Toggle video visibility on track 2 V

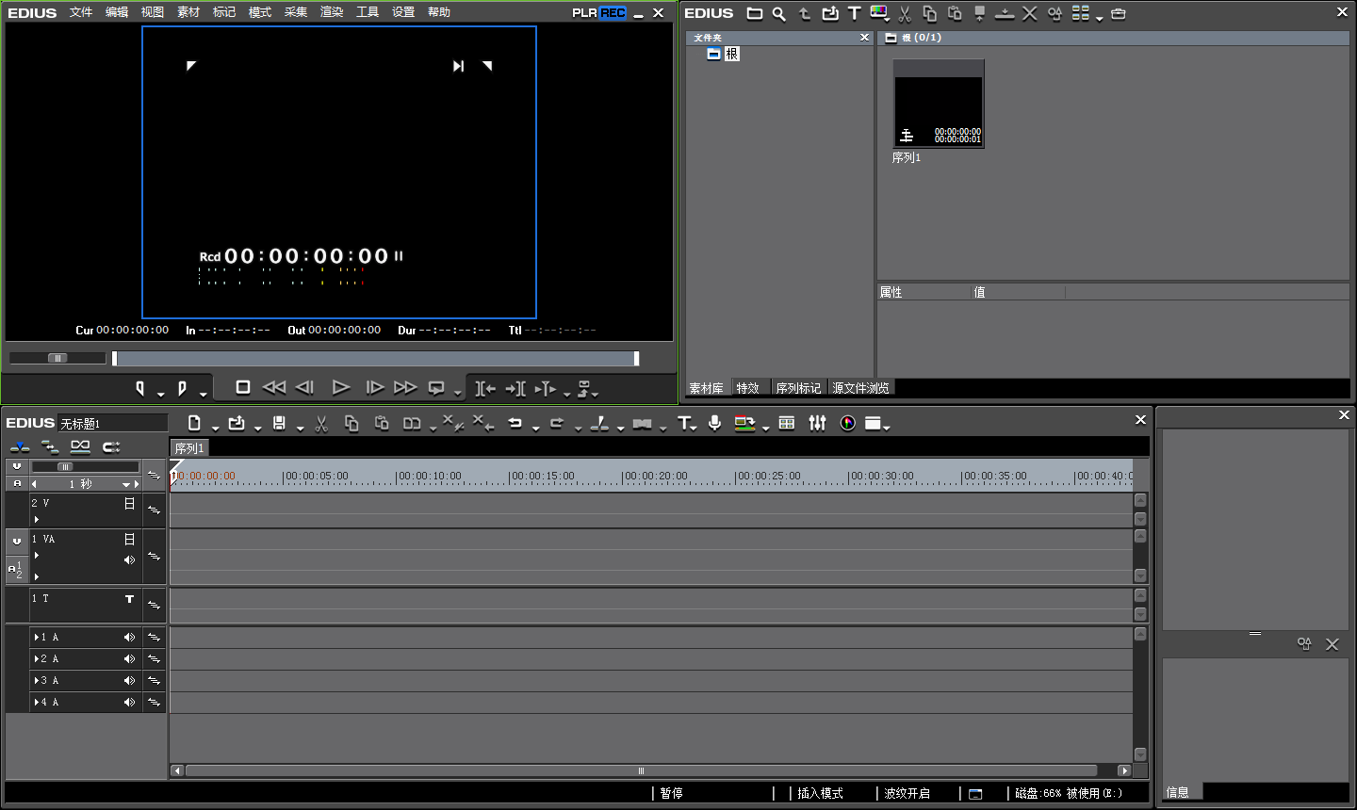[x=129, y=504]
